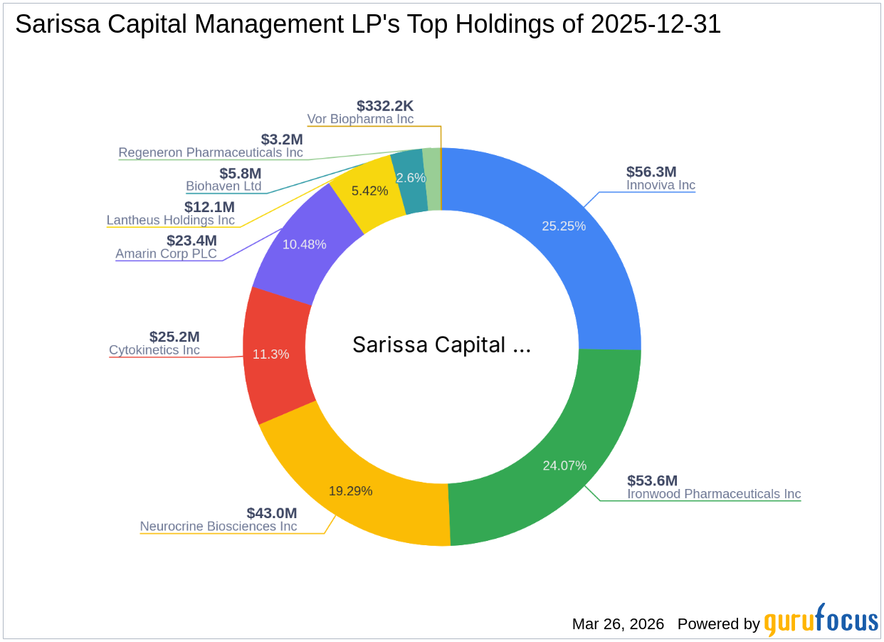Click the Neurocrine Biosciences Inc label
Screen dimensions: 884x642
(219, 526)
